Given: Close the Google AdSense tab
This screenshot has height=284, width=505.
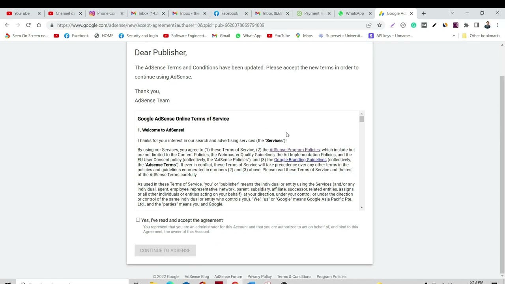Looking at the screenshot, I should (411, 13).
